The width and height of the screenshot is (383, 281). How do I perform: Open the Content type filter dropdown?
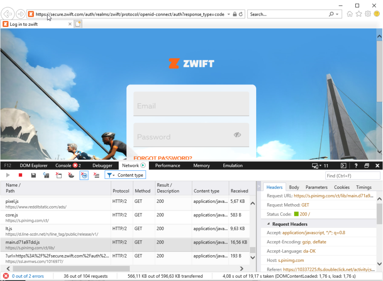point(125,175)
